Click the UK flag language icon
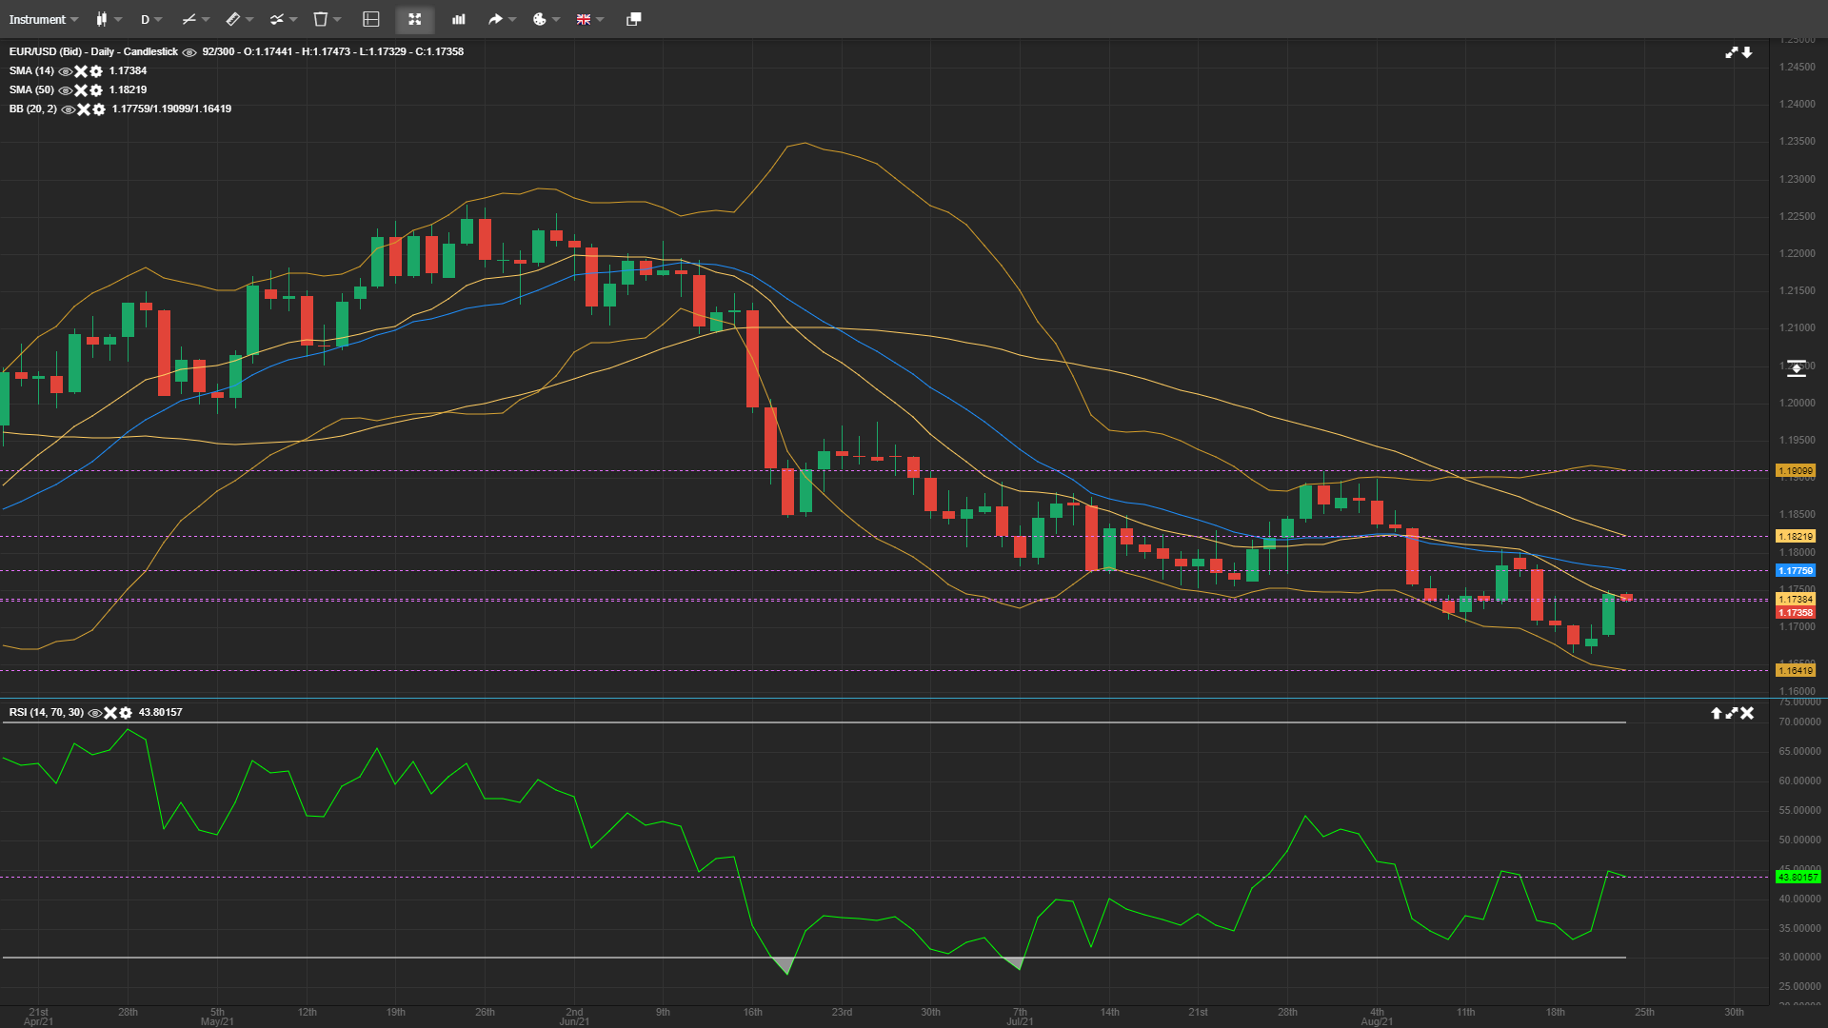1828x1028 pixels. [x=584, y=19]
